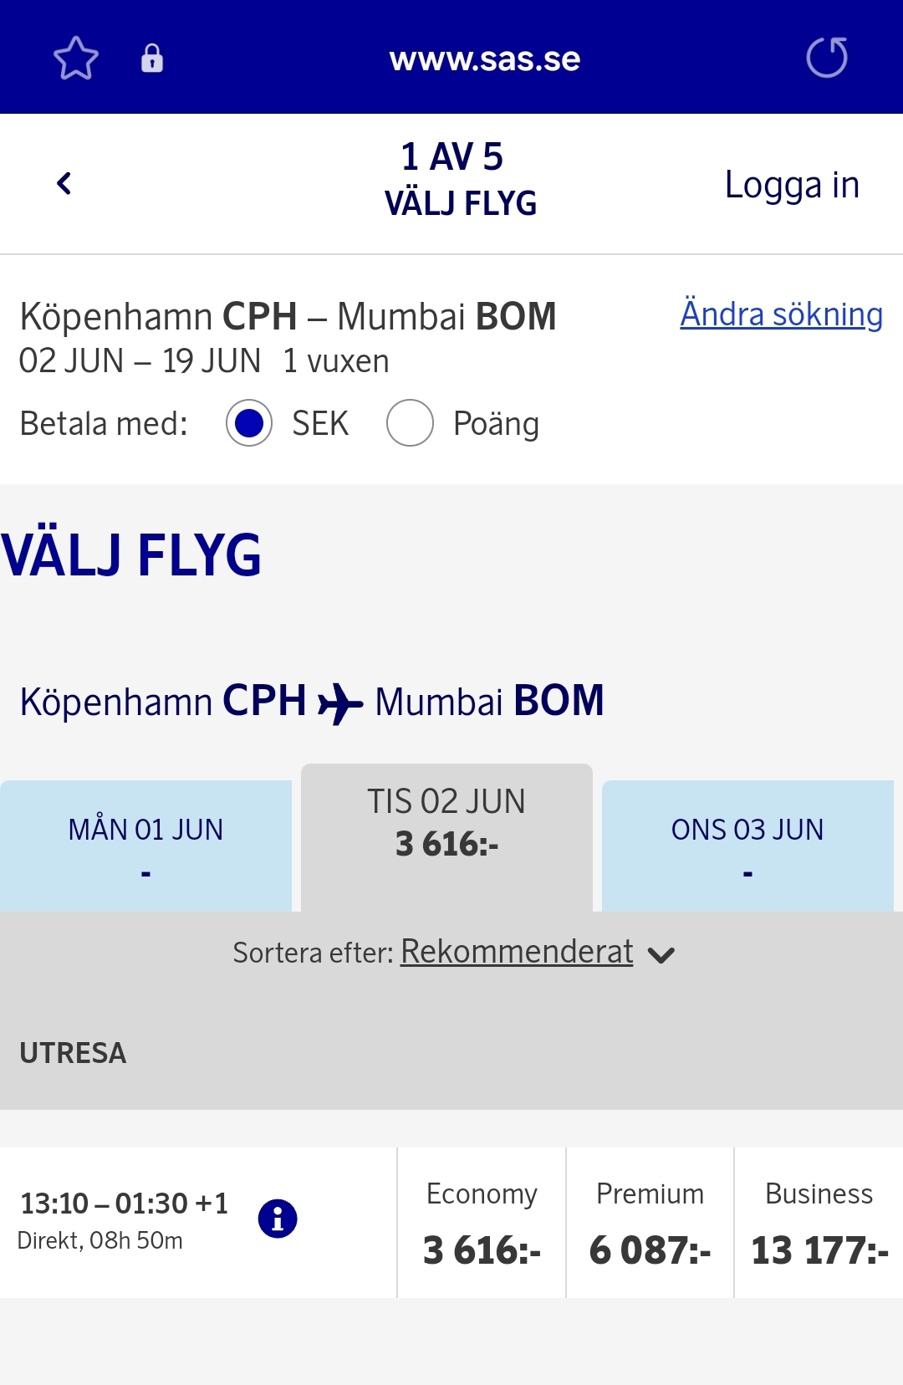Bookmark page with the star icon
The width and height of the screenshot is (903, 1385).
point(76,58)
